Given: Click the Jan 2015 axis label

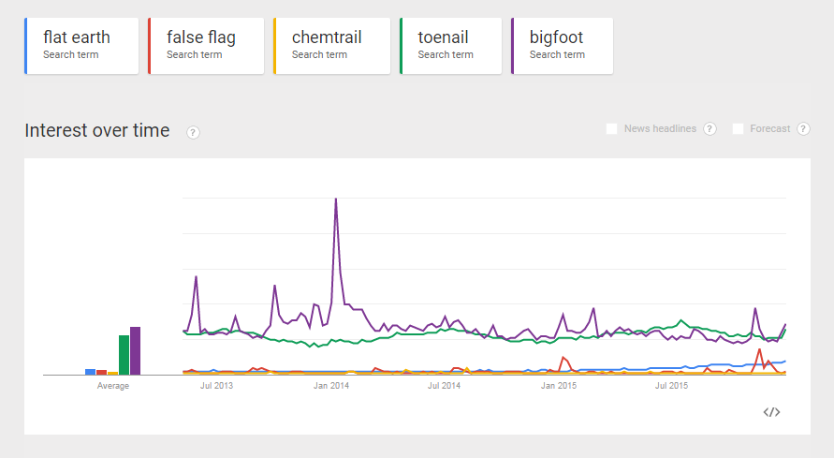Looking at the screenshot, I should pos(559,385).
